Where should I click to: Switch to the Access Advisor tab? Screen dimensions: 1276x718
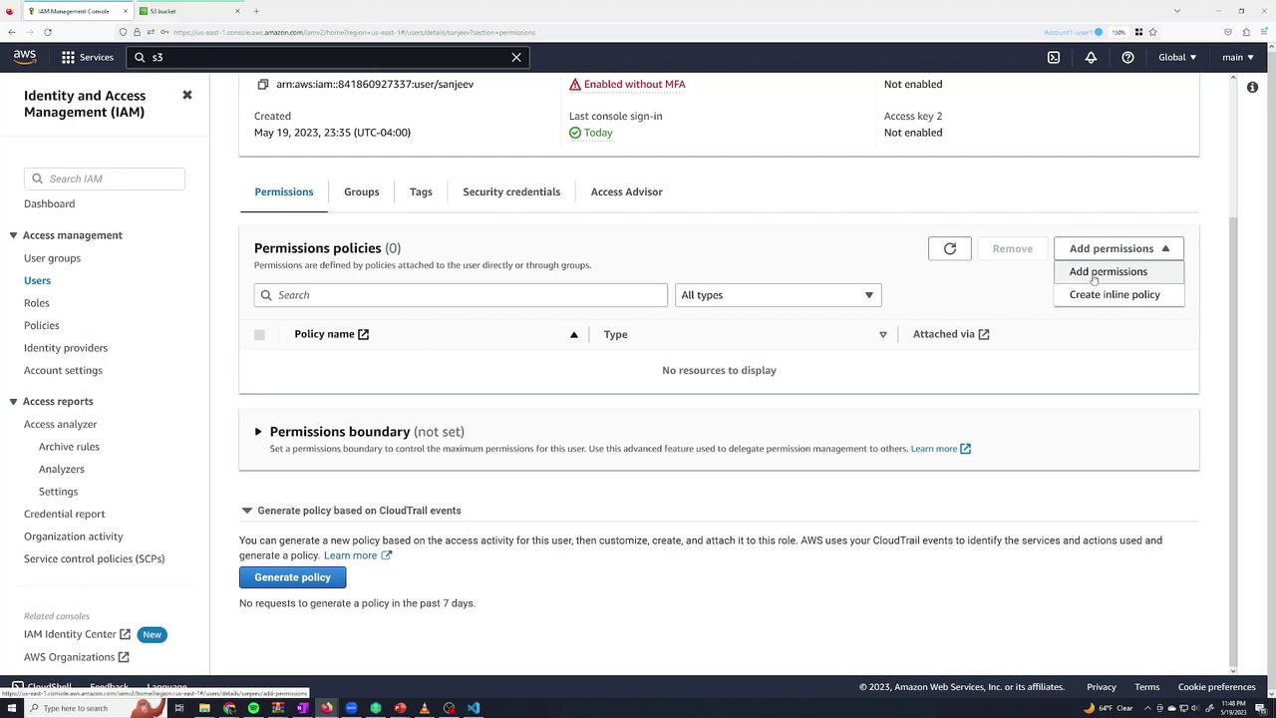click(626, 191)
